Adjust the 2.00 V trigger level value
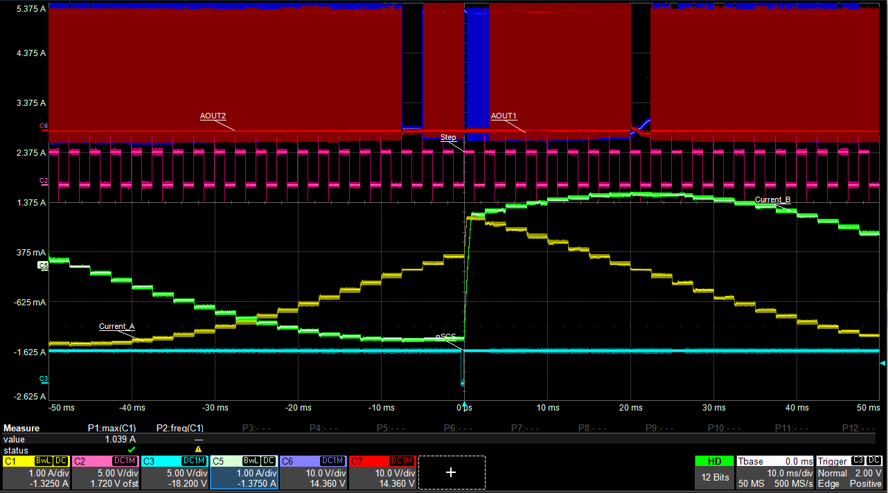This screenshot has height=493, width=888. pos(868,473)
